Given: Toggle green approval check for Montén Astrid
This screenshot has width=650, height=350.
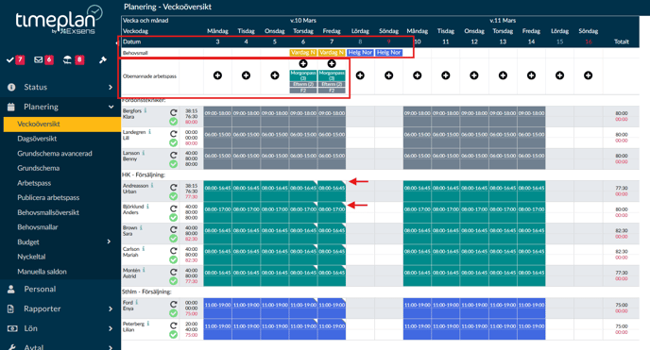Looking at the screenshot, I should [173, 280].
